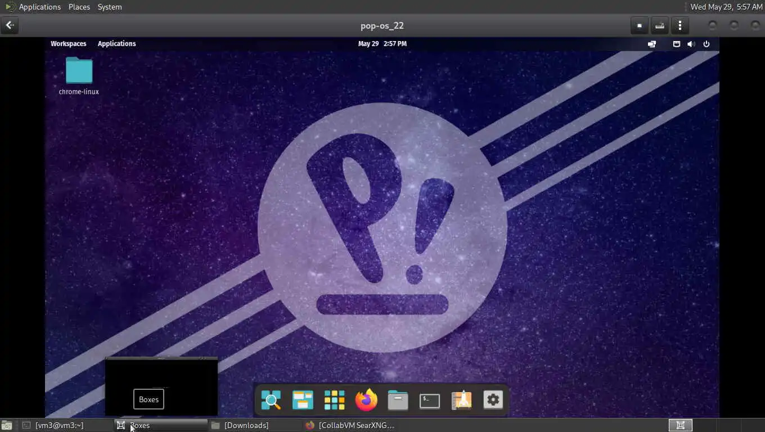The image size is (765, 432).
Task: Open the guest power menu icon
Action: pos(706,44)
